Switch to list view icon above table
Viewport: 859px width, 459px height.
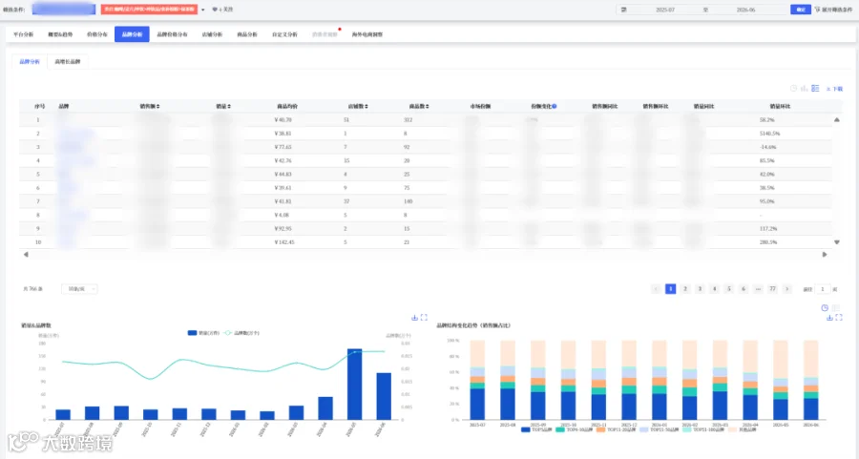[x=815, y=88]
